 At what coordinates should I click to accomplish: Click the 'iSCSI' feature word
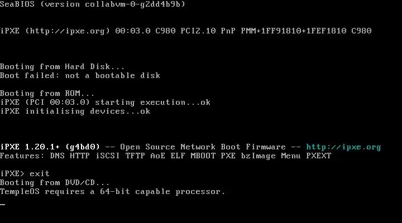[108, 156]
